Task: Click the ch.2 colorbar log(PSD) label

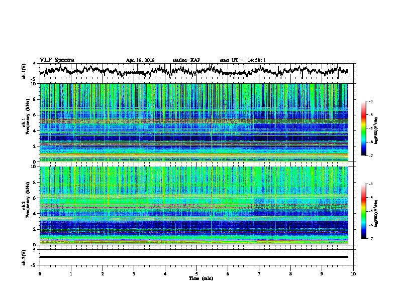Action: 376,213
